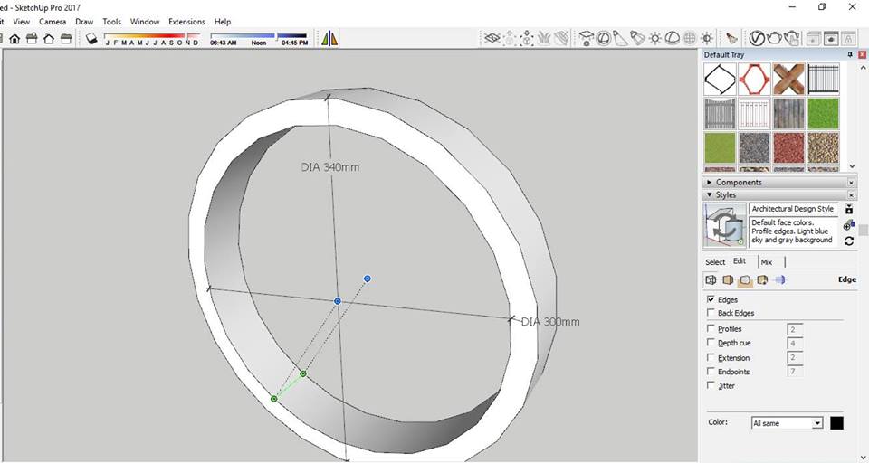Click the black edge color swatch
869x463 pixels.
point(836,423)
